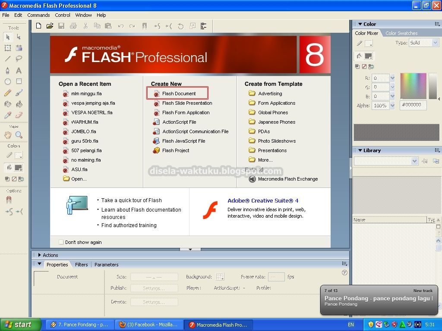This screenshot has height=331, width=442.
Task: Select the Brush tool
Action: (x=19, y=93)
